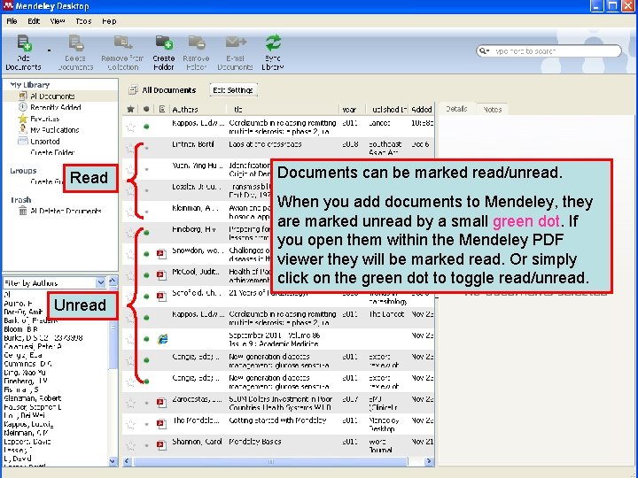Sort by read/unread dot column header
This screenshot has width=638, height=478.
[146, 109]
